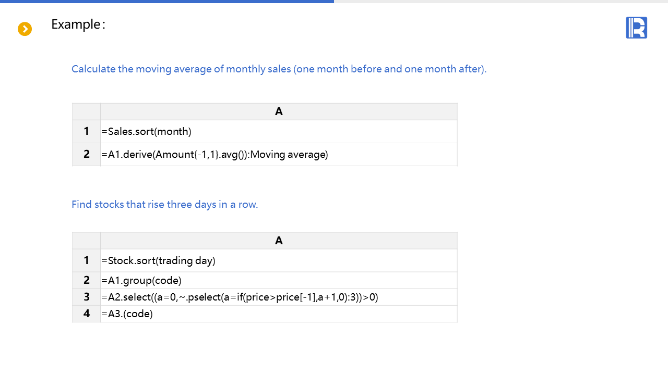Select the A1.derive moving average cell

[x=279, y=155]
